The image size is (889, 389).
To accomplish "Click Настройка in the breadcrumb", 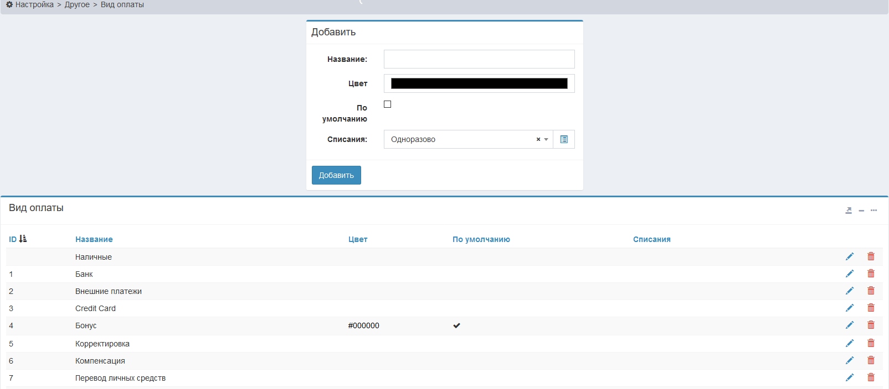I will 34,5.
